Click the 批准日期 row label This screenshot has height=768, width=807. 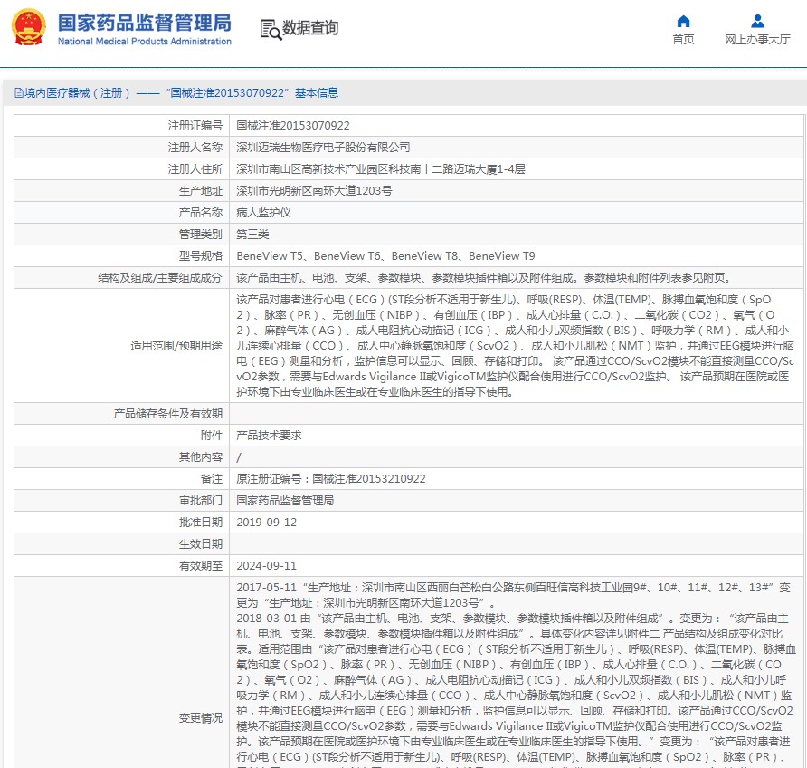coord(201,523)
